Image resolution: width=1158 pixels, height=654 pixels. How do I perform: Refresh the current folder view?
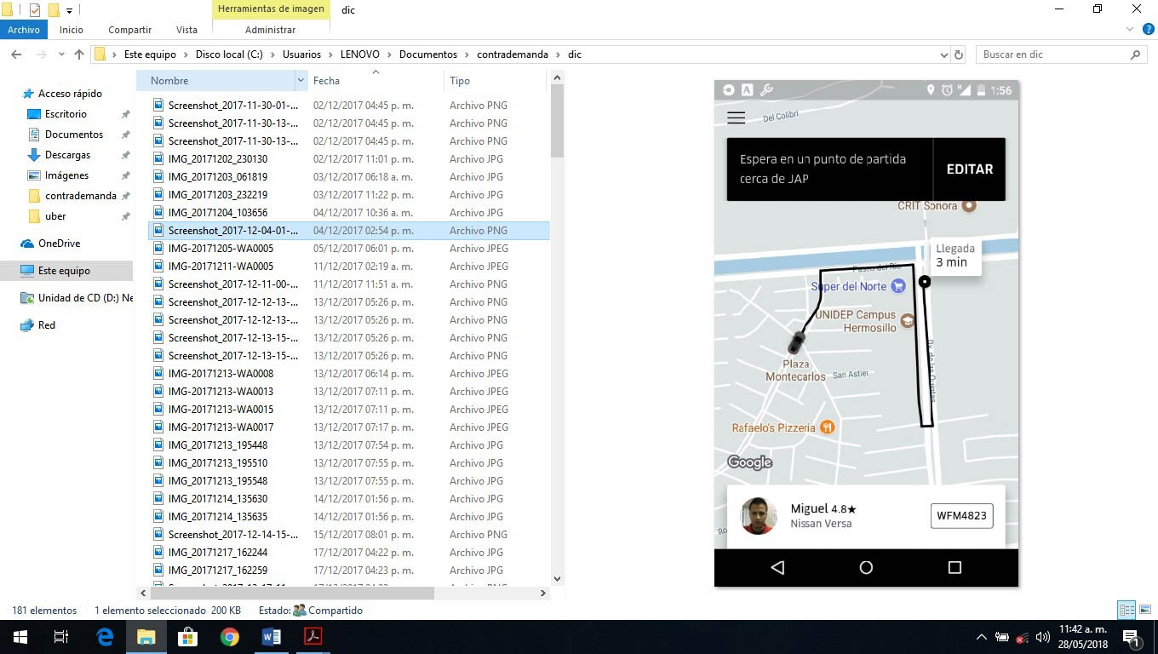pyautogui.click(x=959, y=54)
